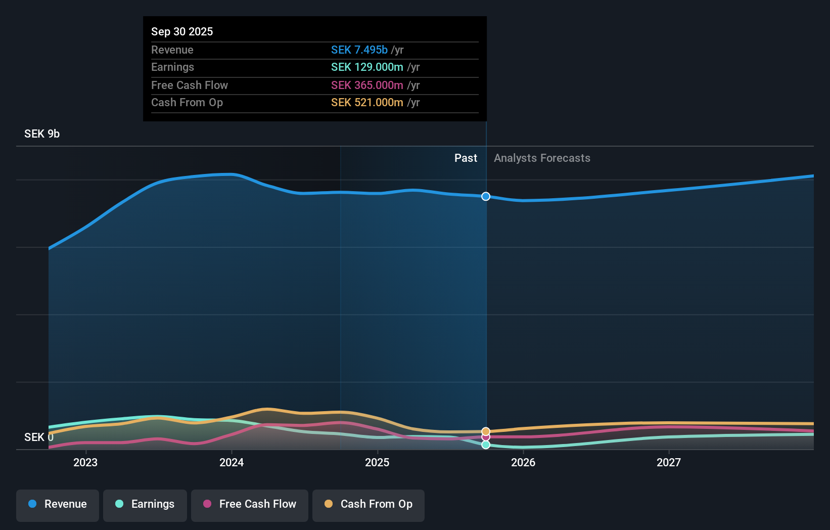Click the teal Earnings legend dot
Viewport: 830px width, 530px height.
(x=118, y=505)
